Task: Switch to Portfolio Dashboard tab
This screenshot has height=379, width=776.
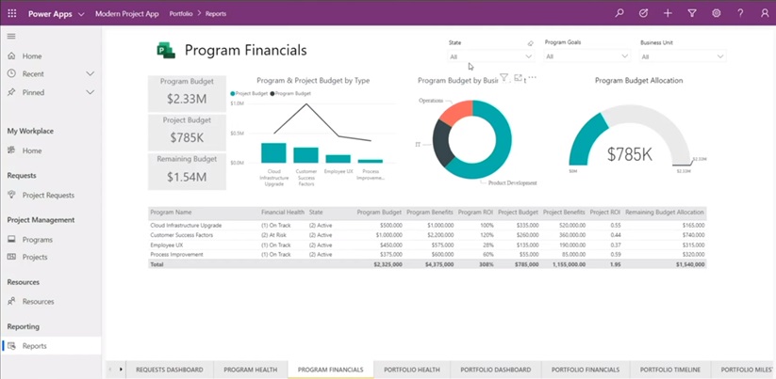Action: coord(495,370)
